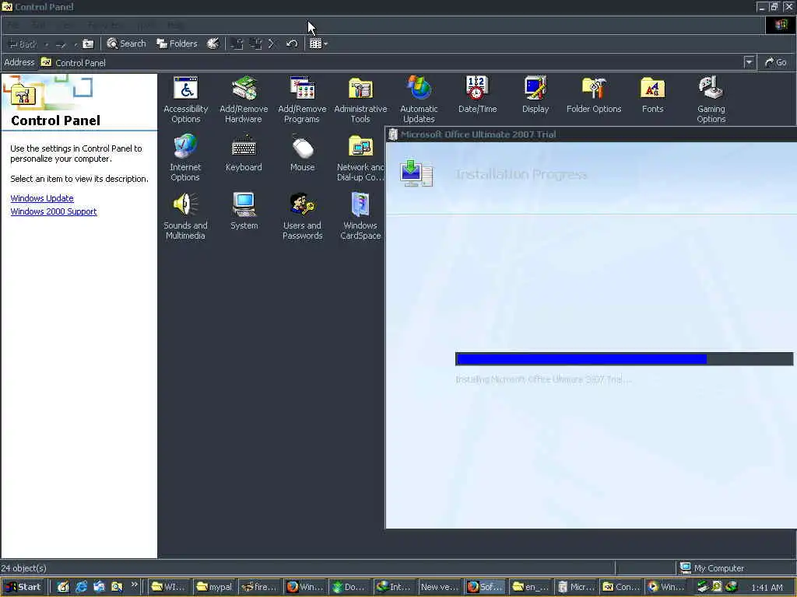Open Administrative Tools folder
Image resolution: width=797 pixels, height=597 pixels.
click(x=360, y=99)
